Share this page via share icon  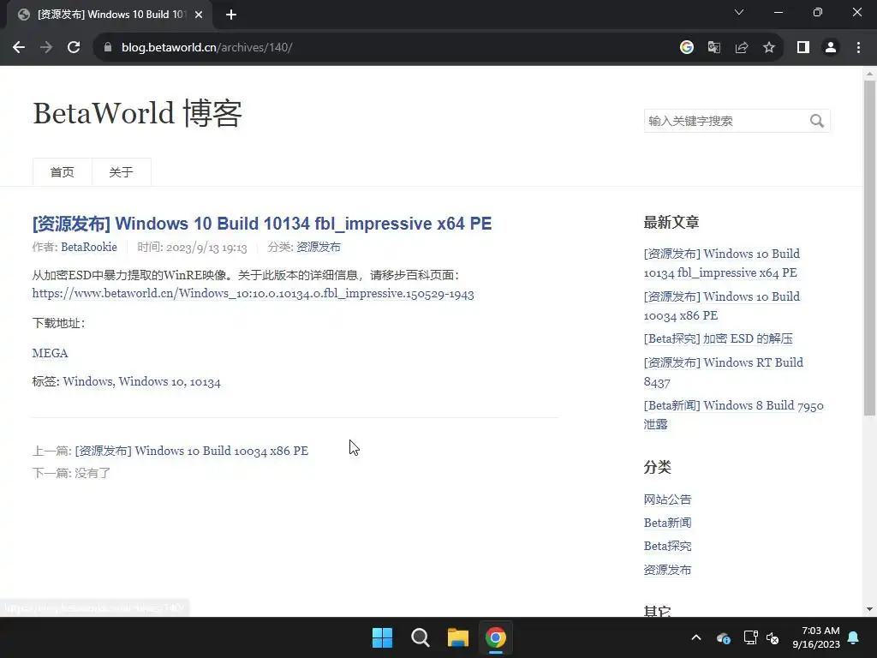pyautogui.click(x=742, y=48)
